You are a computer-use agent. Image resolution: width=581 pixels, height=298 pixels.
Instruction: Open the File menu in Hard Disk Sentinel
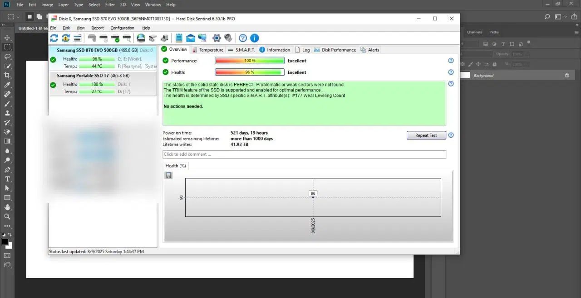click(53, 28)
